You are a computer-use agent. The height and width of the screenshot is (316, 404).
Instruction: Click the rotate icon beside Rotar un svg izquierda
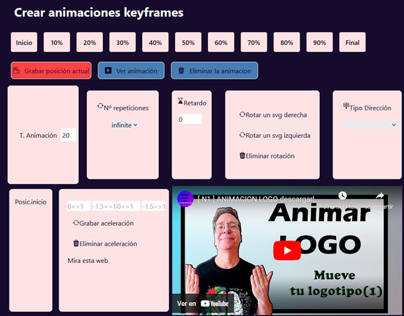pos(242,135)
